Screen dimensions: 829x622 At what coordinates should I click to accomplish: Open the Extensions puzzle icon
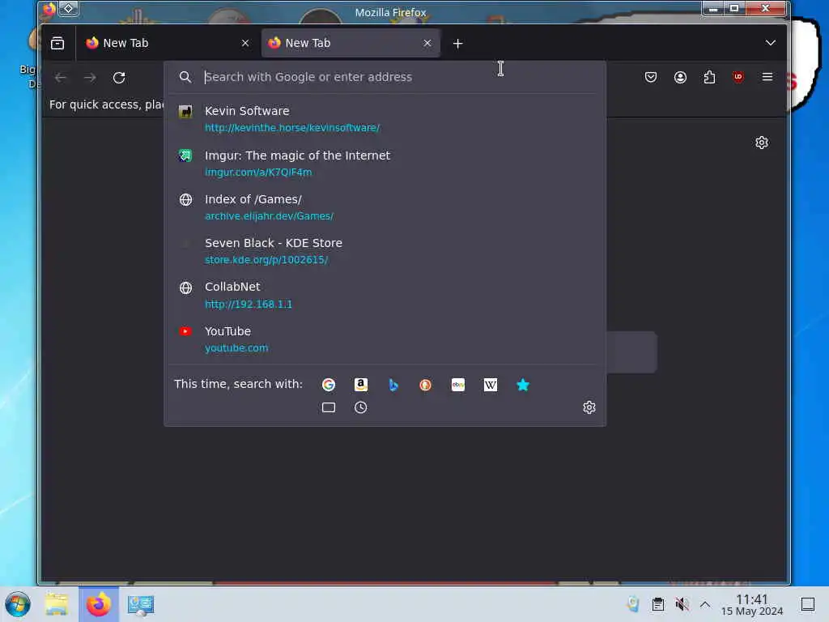(709, 77)
